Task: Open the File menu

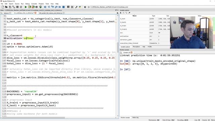Action: tap(2, 4)
